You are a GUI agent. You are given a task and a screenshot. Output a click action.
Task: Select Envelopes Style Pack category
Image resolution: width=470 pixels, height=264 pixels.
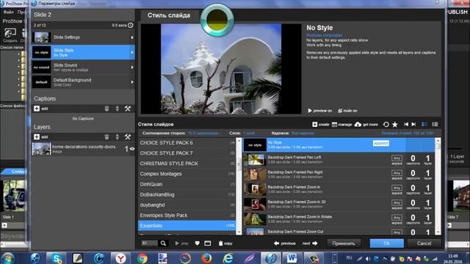pos(187,215)
